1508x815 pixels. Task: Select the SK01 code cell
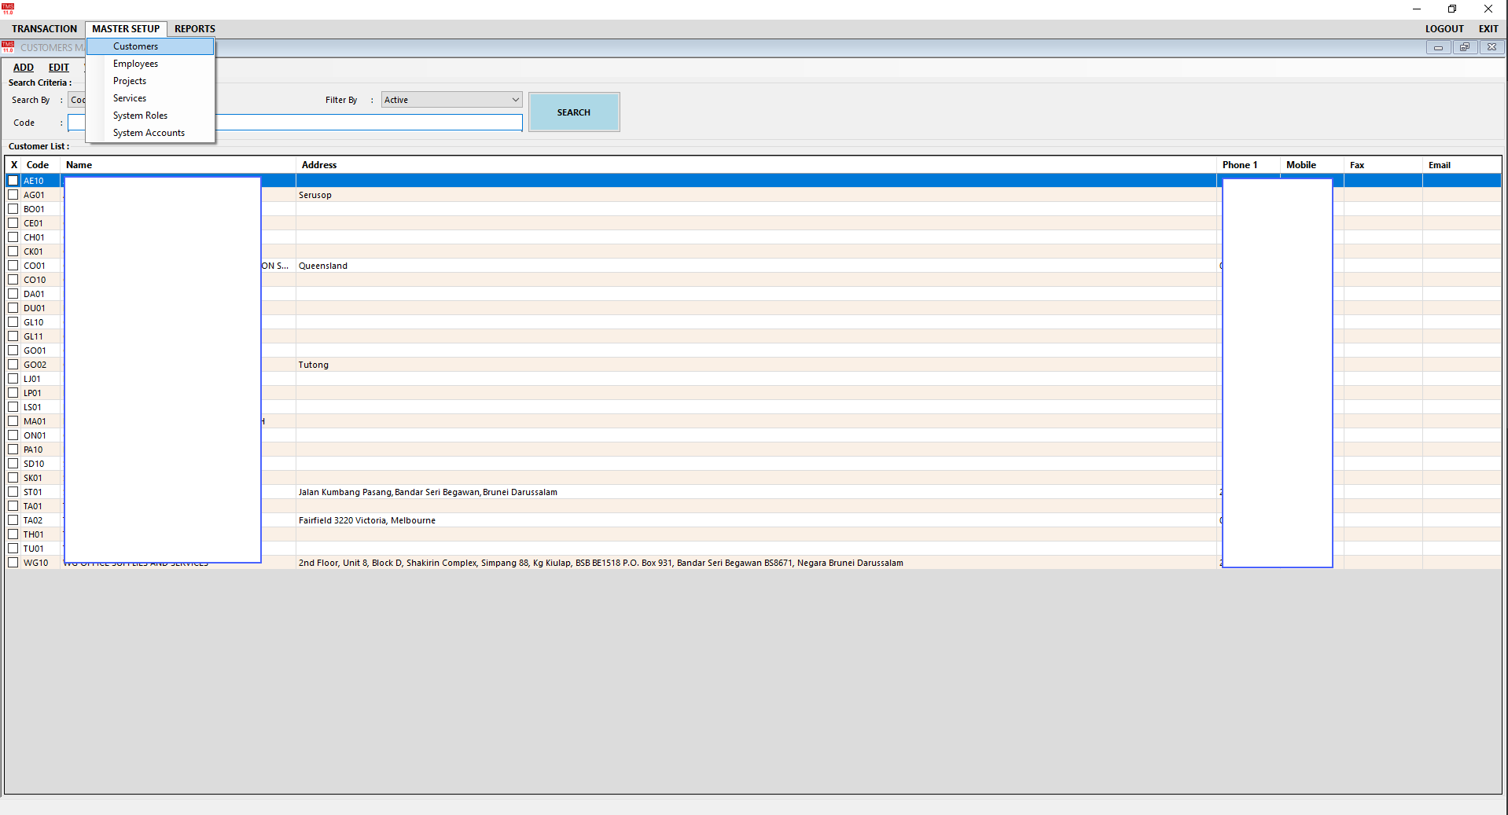(41, 478)
